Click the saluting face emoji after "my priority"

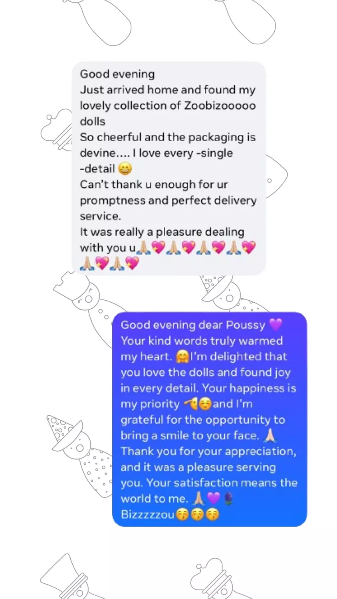point(190,404)
